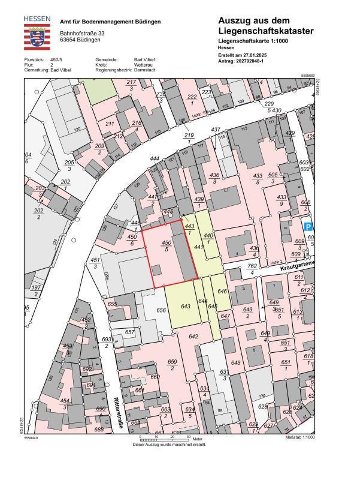Click the small building inside parcel 450/5
Viewport: 339px width, 480px height.
tap(157, 270)
